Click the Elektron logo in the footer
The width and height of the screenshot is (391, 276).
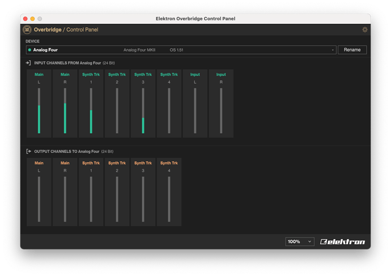point(342,241)
